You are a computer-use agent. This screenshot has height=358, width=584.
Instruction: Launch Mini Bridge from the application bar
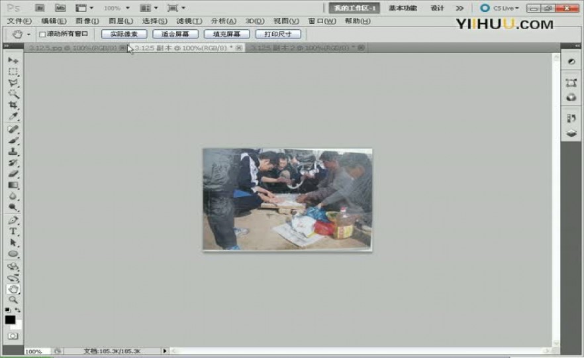point(60,8)
